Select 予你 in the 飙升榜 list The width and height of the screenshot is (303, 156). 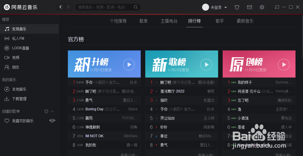click(104, 82)
